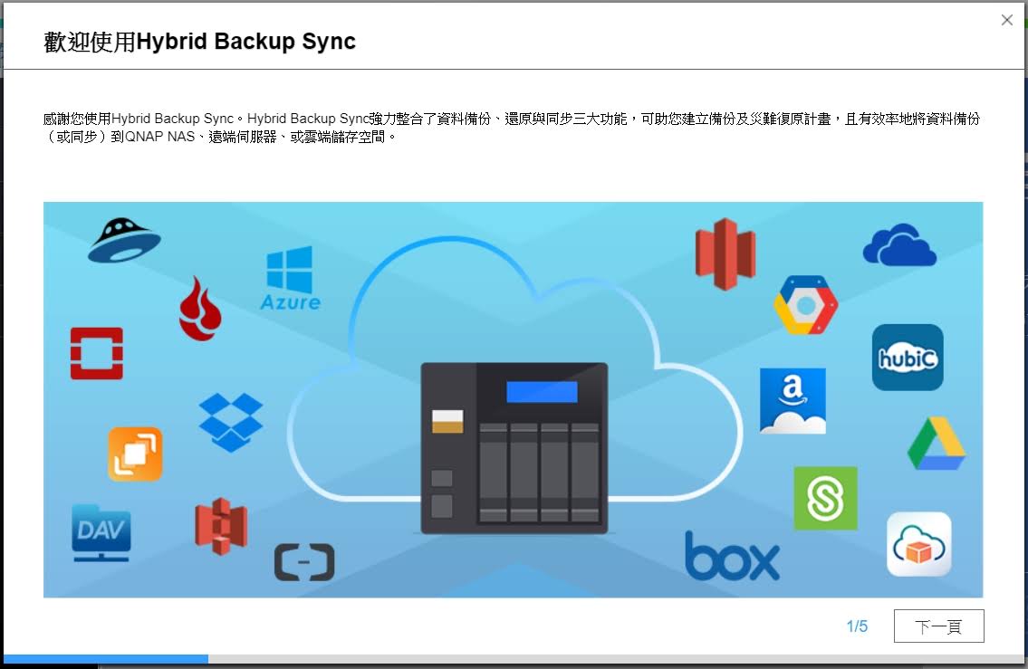The image size is (1028, 669).
Task: Click the 歡迎使用Hybrid Backup Sync title
Action: [199, 42]
